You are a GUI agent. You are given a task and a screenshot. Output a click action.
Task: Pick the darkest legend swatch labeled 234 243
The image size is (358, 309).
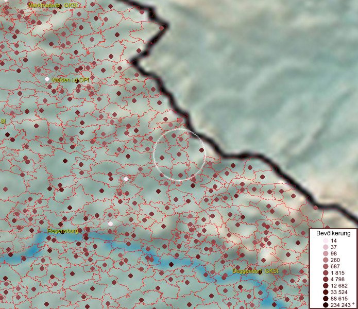325,305
